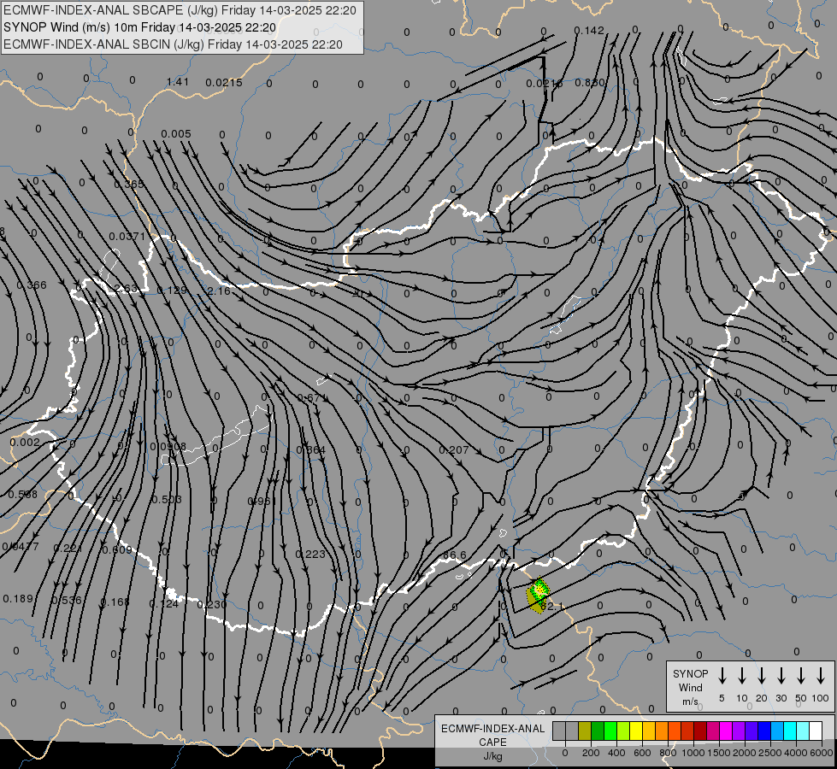The image size is (837, 769).
Task: Click the 30 m/s wind arrow in legend
Action: [781, 675]
